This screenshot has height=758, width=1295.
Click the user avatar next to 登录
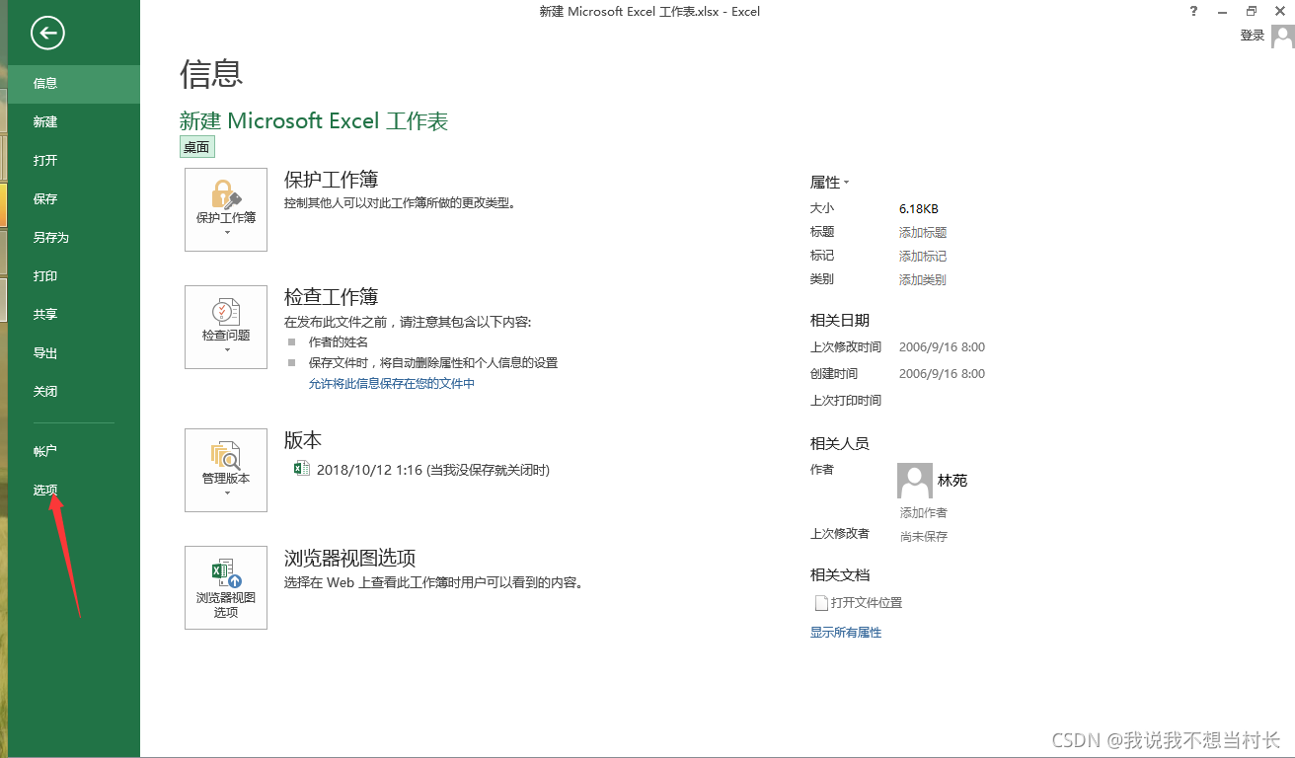1282,36
